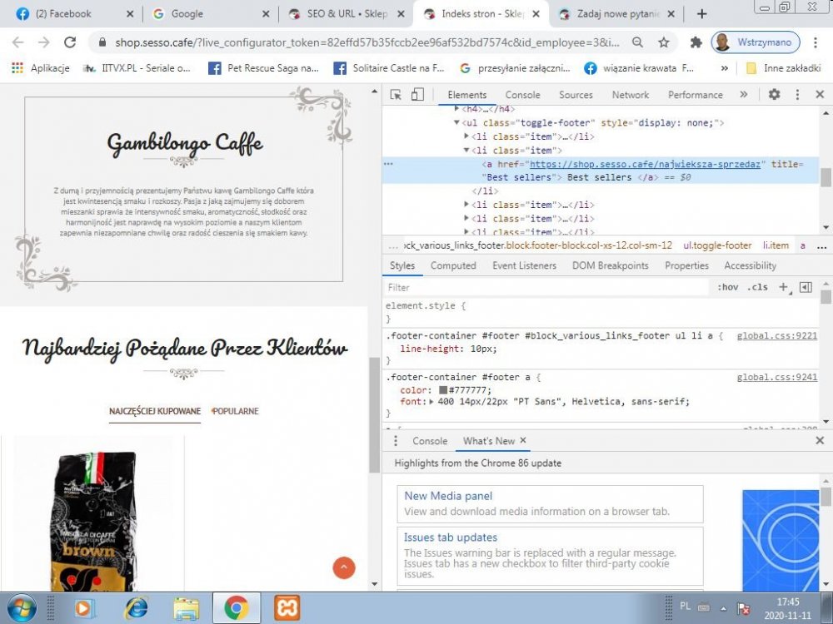This screenshot has height=624, width=833.
Task: Open the Computed styles tab
Action: tap(453, 266)
